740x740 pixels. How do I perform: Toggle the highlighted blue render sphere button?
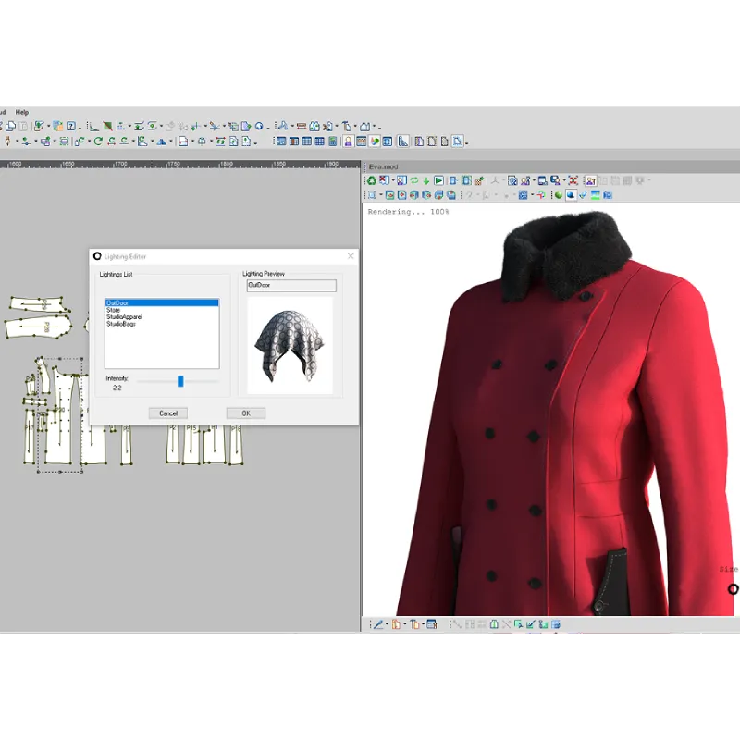point(571,195)
